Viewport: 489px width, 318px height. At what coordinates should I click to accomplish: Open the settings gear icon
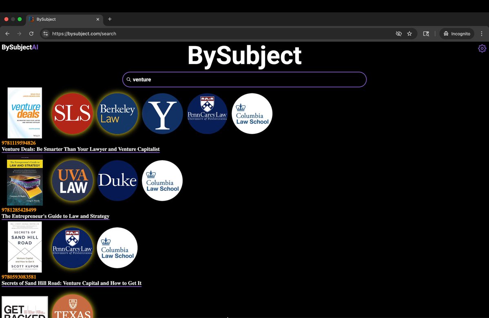(482, 49)
